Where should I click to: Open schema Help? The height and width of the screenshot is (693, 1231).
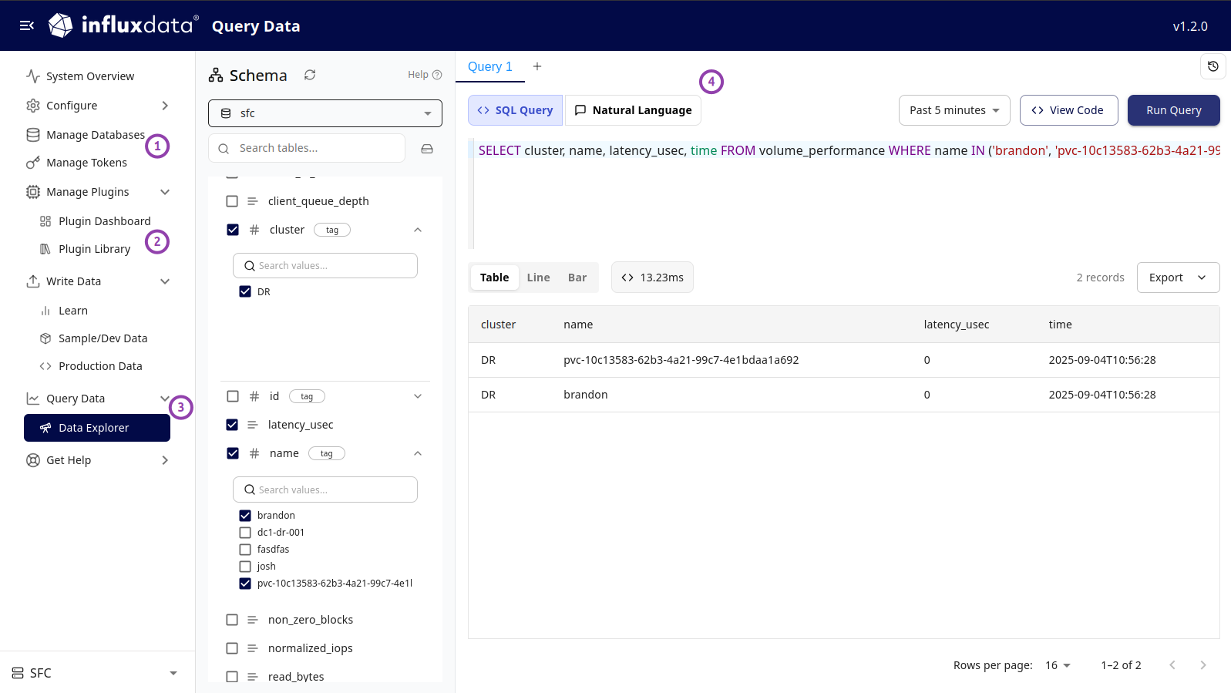(425, 75)
